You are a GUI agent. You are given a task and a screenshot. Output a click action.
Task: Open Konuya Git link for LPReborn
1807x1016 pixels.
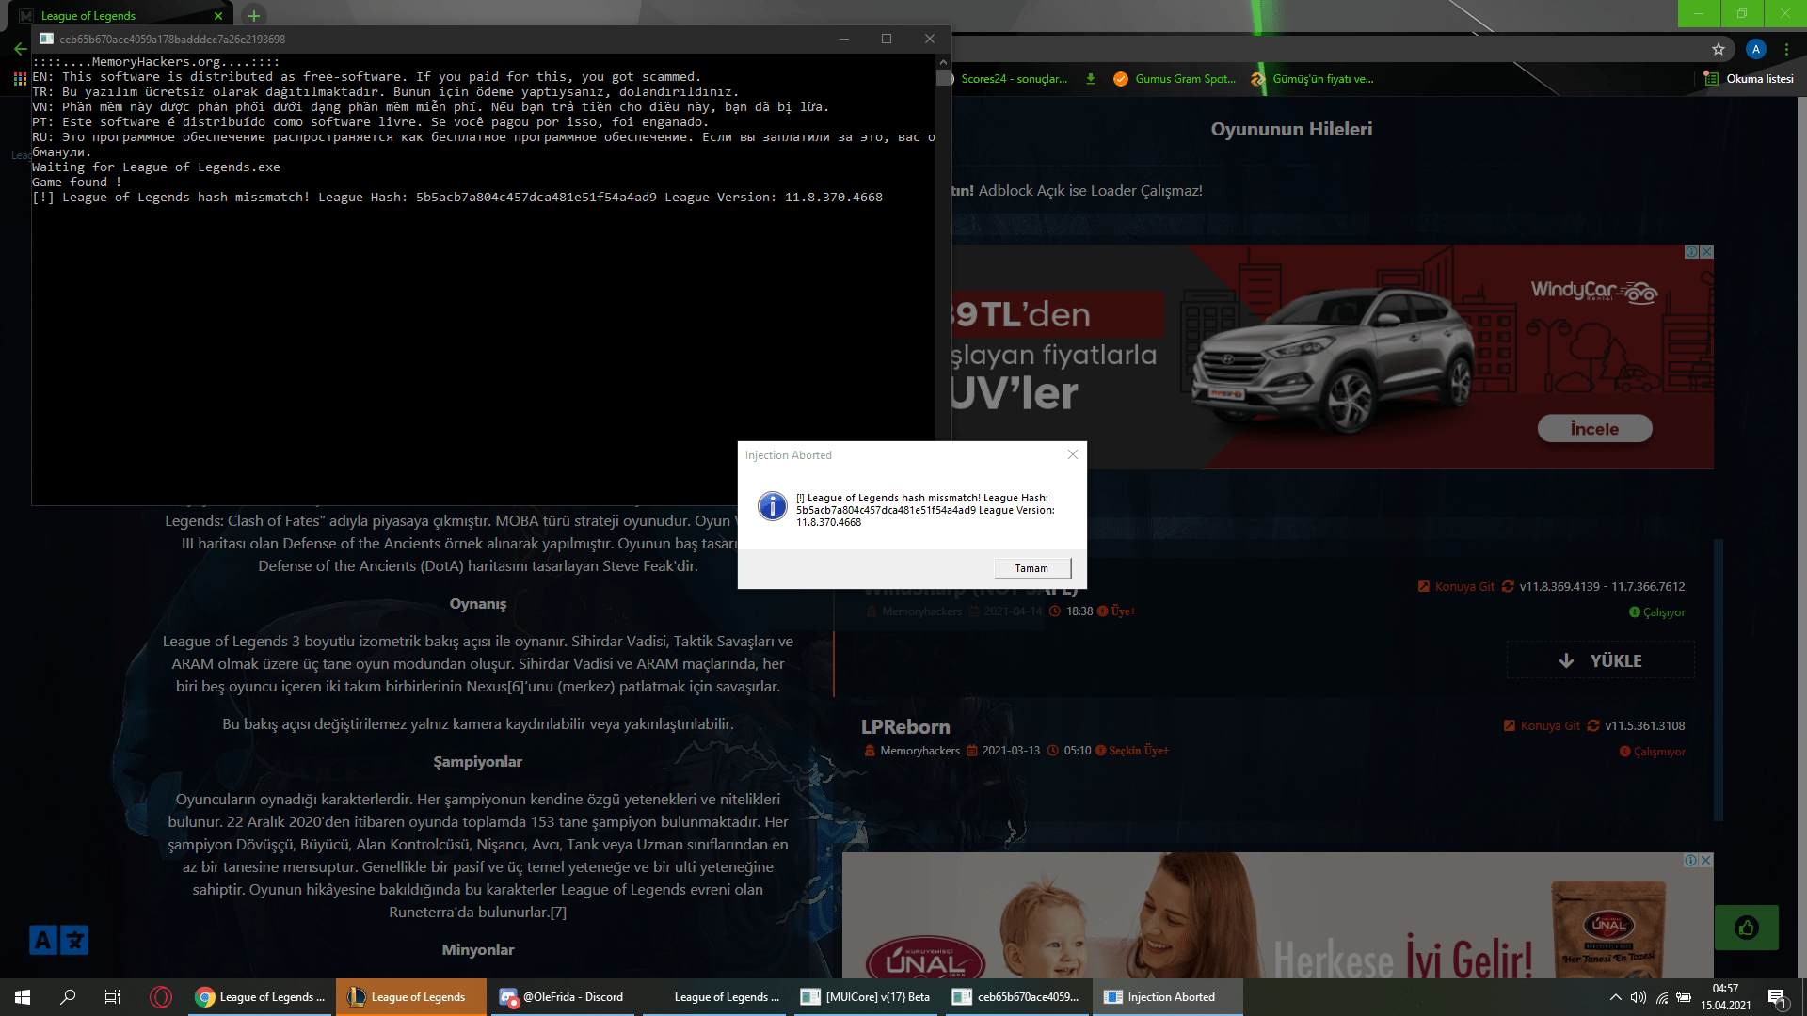(1542, 725)
